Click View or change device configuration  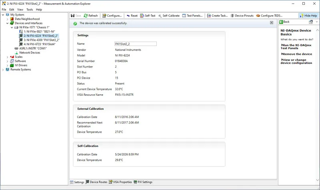coord(296,61)
